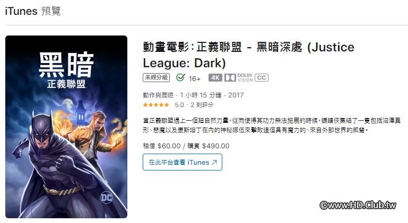Click the CC closed captions badge

coord(262,78)
